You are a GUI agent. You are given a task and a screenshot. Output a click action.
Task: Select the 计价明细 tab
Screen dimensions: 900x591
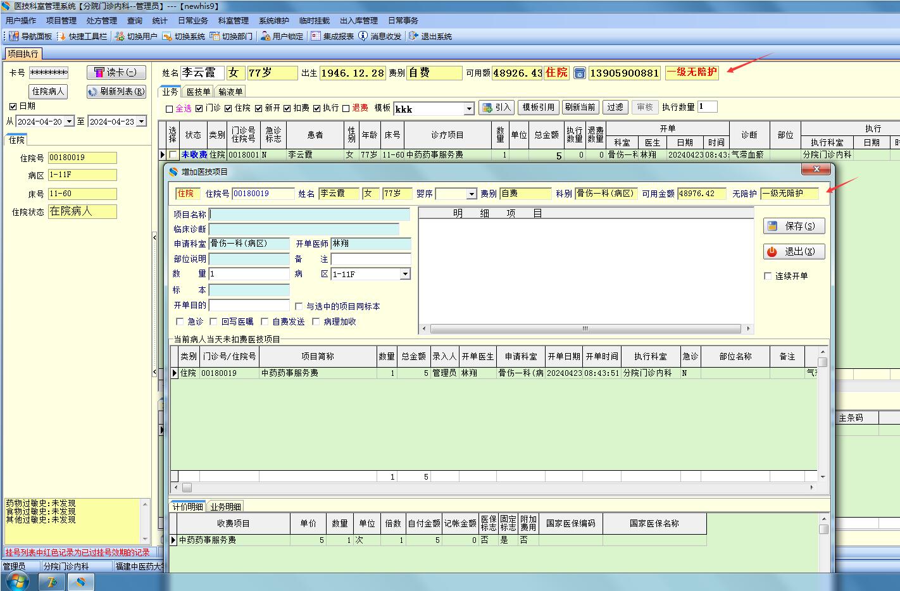[x=188, y=506]
